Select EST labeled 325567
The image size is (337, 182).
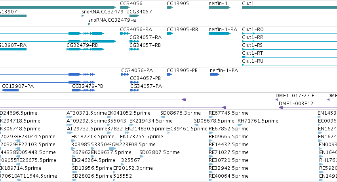(130, 161)
